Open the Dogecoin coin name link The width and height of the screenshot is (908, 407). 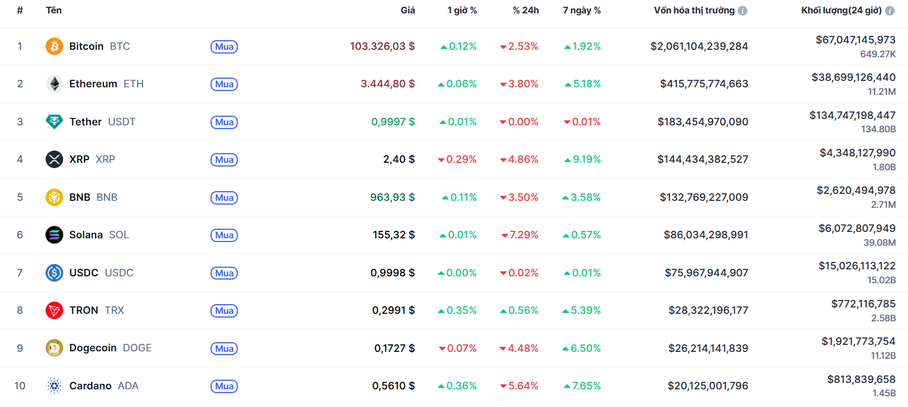[93, 348]
